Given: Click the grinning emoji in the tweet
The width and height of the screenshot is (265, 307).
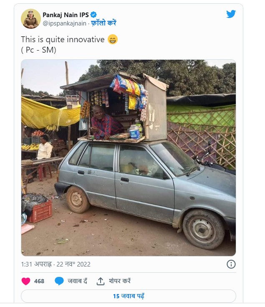Looking at the screenshot, I should click(x=113, y=40).
